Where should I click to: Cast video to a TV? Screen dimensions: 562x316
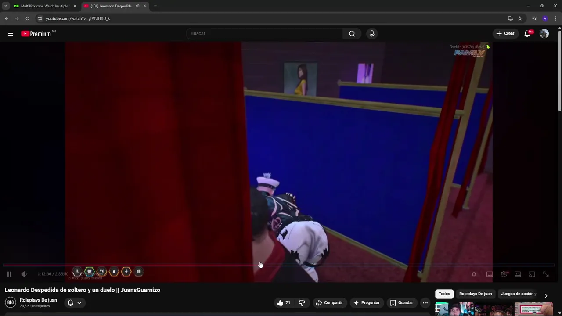(532, 274)
